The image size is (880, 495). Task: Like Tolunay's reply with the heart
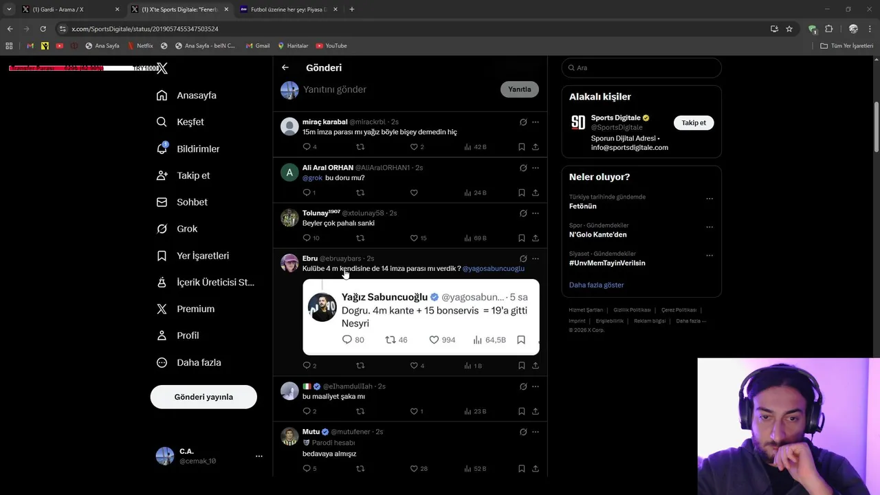[414, 238]
